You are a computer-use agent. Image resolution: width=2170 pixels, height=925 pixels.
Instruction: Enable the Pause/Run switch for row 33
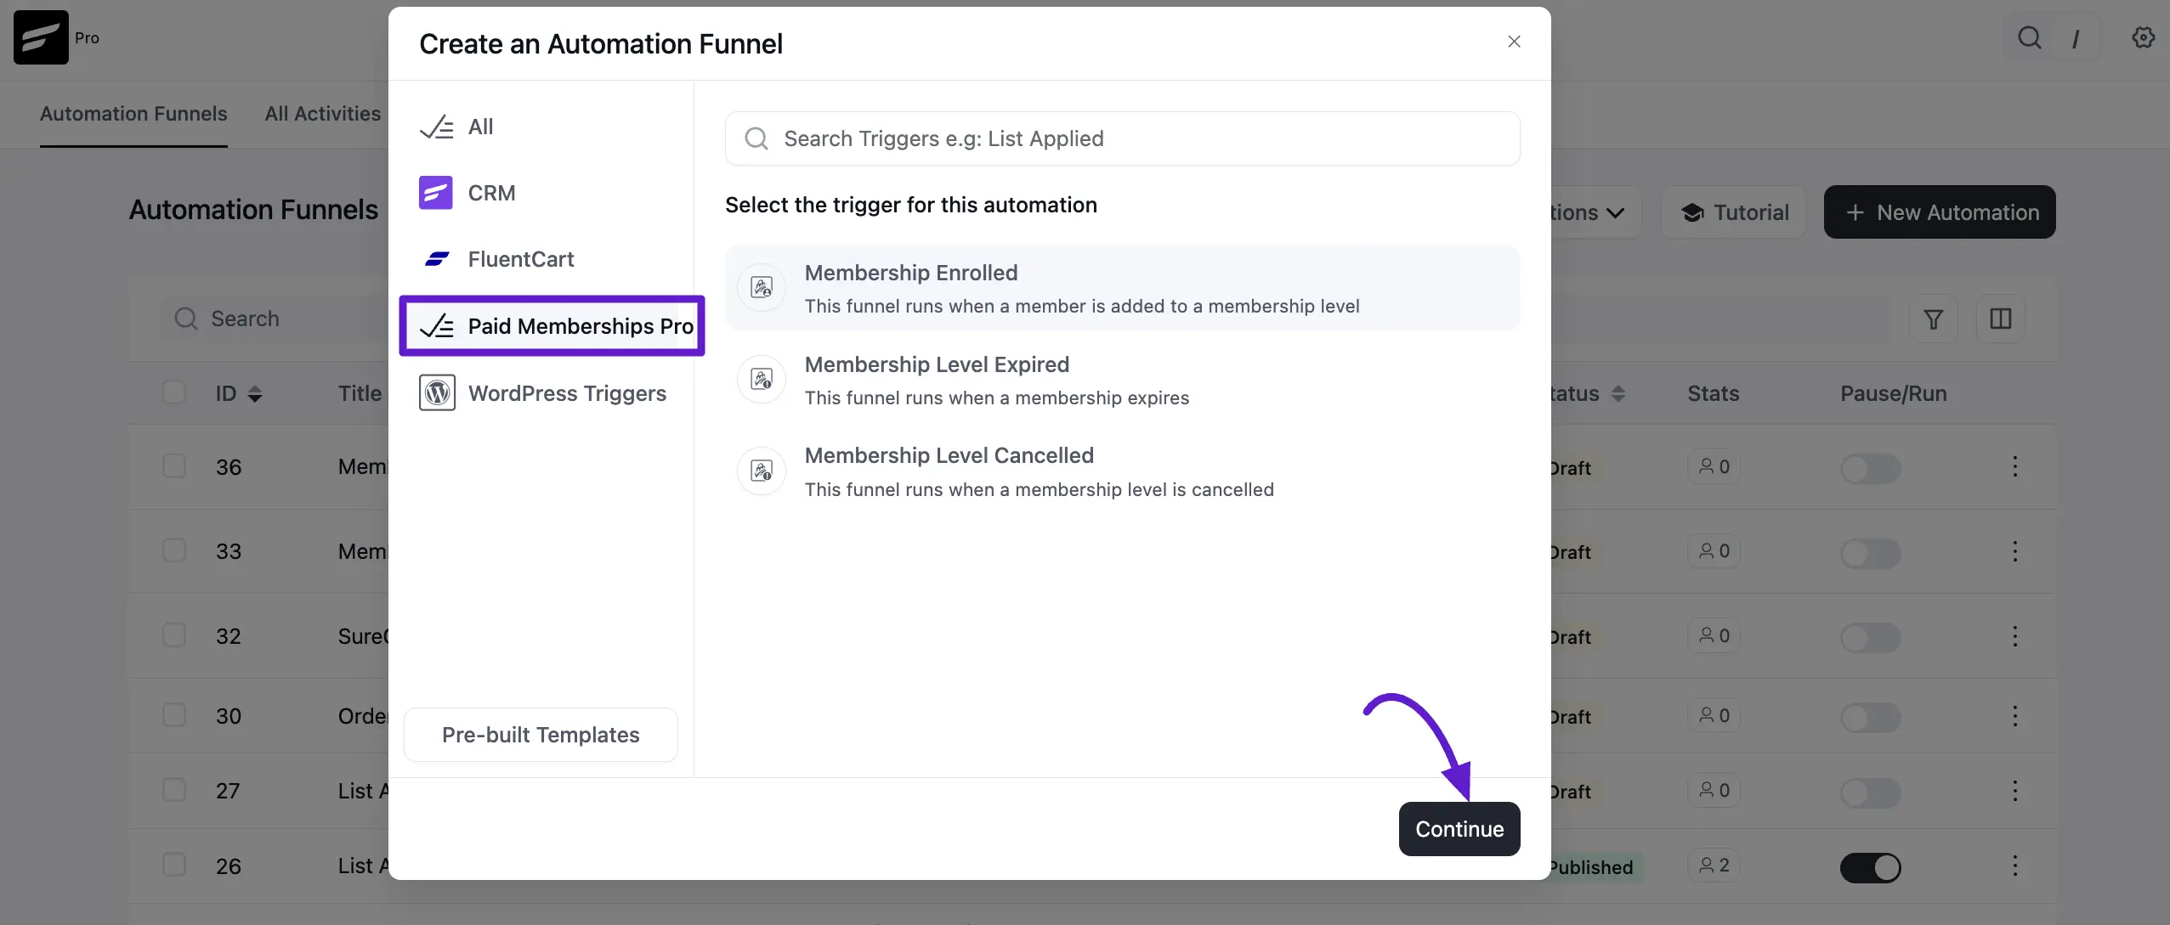pyautogui.click(x=1870, y=553)
